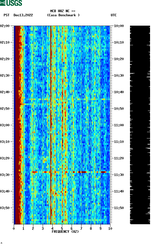Click the '10' frequency axis tick label
152x246 pixels.
(x=110, y=229)
